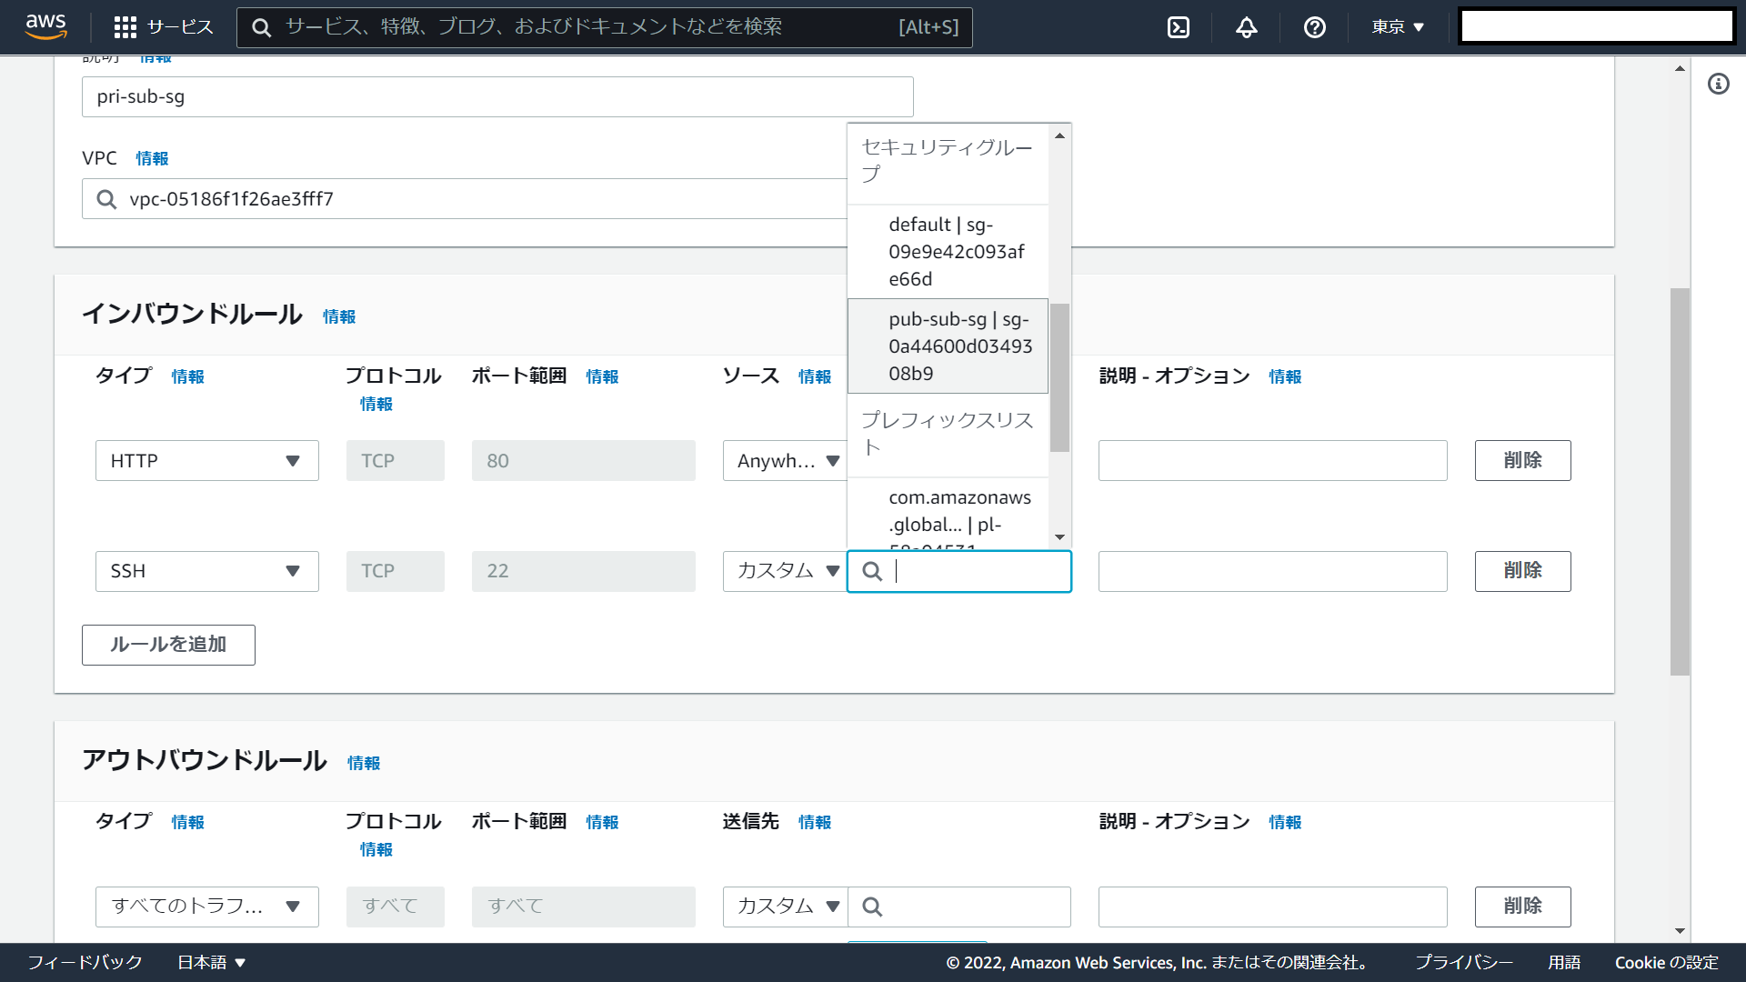This screenshot has width=1746, height=982.
Task: Select pub-sub-sg security group from list
Action: coord(948,346)
